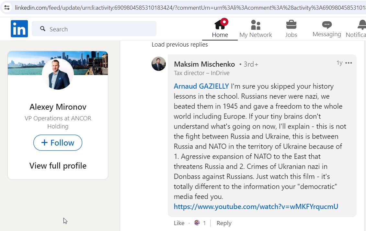Follow Alexey Mironov
The image size is (366, 231).
click(58, 143)
